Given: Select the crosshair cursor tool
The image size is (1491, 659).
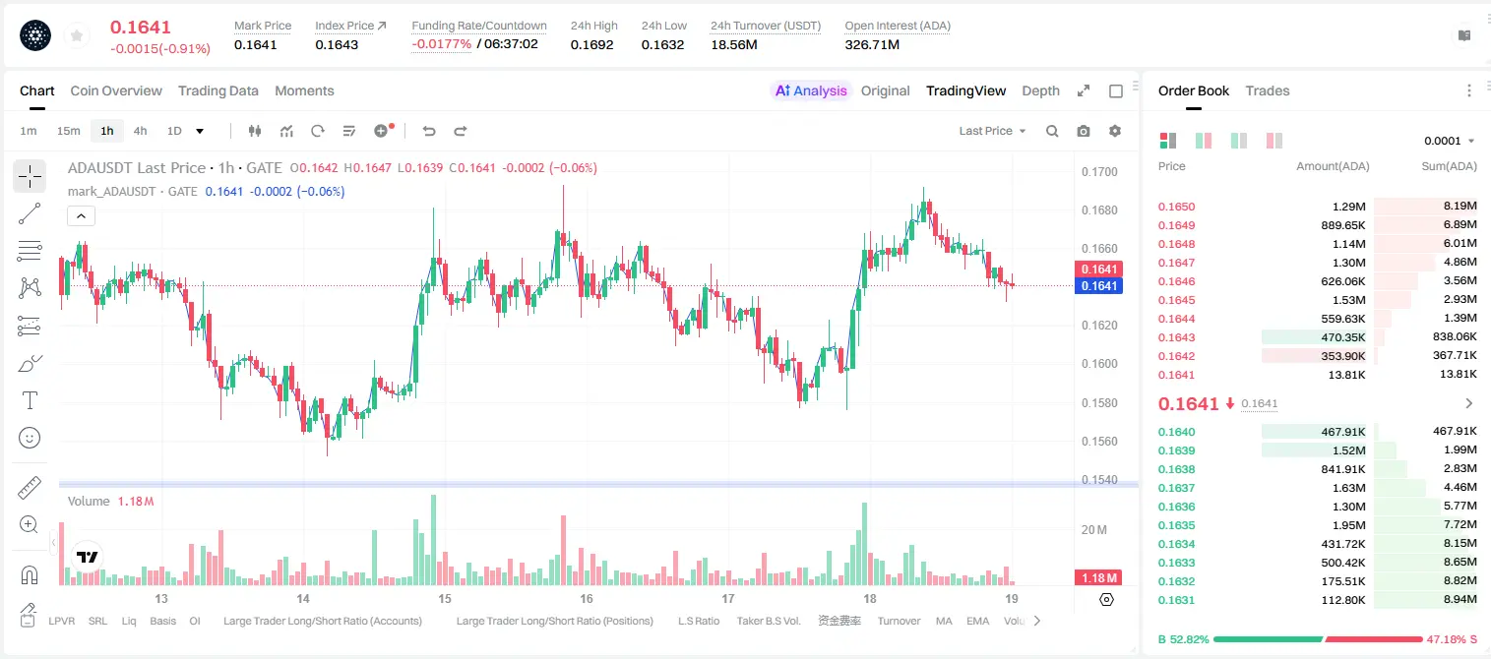Looking at the screenshot, I should tap(30, 177).
